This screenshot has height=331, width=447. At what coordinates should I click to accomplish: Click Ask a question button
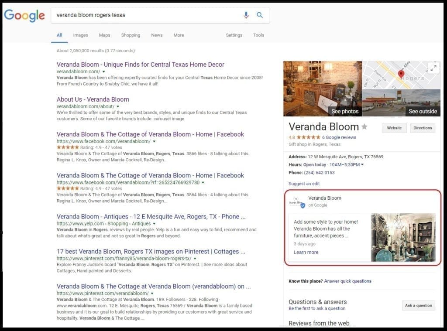click(419, 305)
